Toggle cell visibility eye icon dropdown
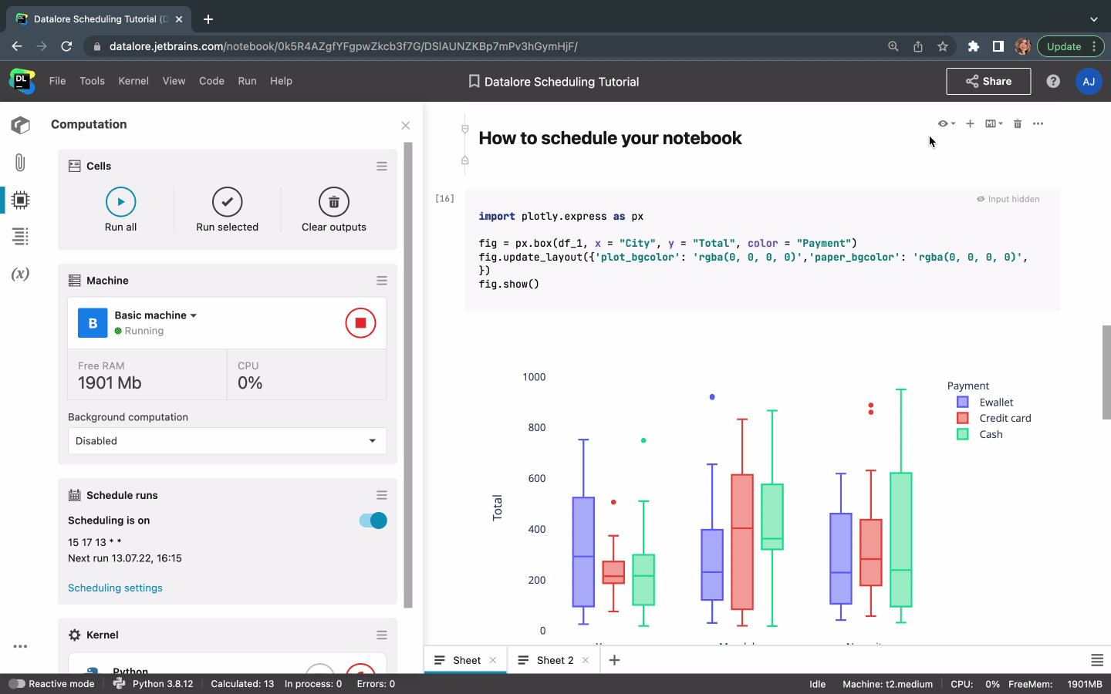The height and width of the screenshot is (694, 1111). click(946, 123)
